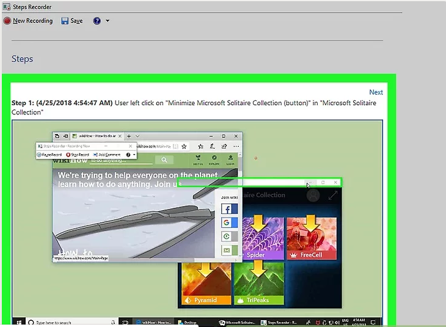
Task: Open the Step 1 screenshot image
Action: 197,222
